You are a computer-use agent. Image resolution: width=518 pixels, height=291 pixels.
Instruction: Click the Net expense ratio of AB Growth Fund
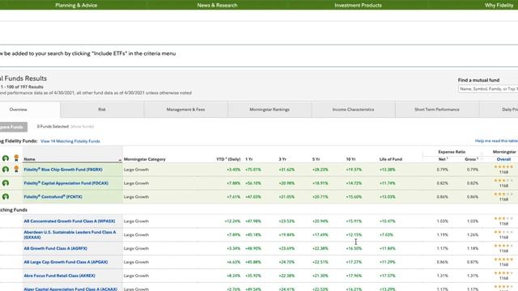[443, 248]
